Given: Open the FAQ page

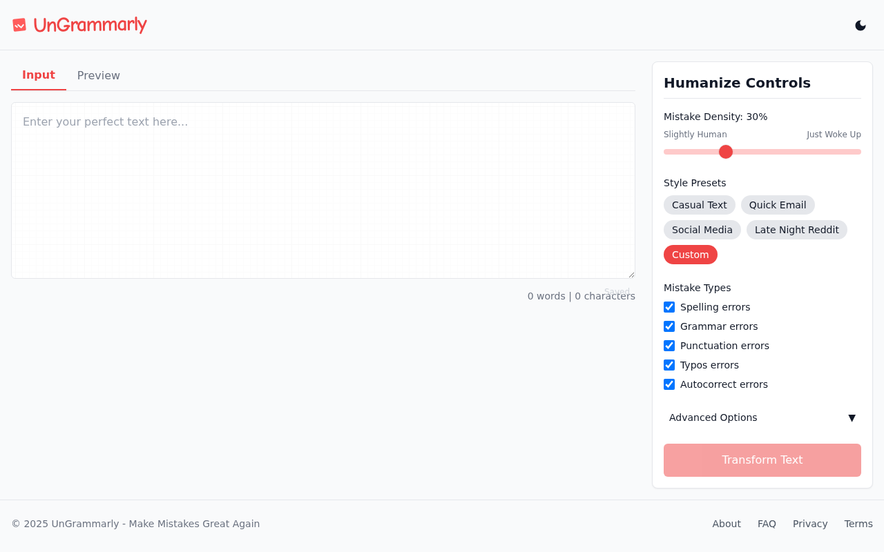Looking at the screenshot, I should pyautogui.click(x=767, y=524).
